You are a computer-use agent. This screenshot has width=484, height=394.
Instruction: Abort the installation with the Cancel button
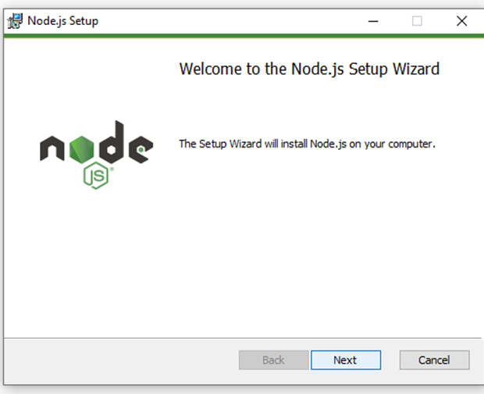pos(434,360)
